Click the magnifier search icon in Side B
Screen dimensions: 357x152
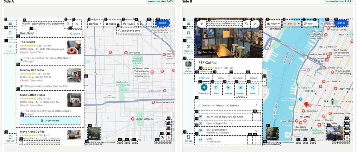[x=247, y=23]
